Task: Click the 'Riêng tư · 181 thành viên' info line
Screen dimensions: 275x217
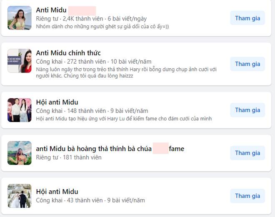Action: tap(69, 157)
